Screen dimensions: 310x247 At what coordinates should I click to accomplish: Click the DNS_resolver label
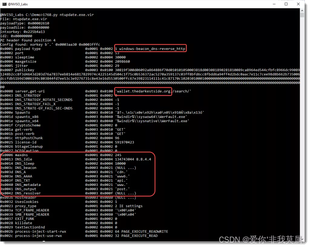coord(28,193)
